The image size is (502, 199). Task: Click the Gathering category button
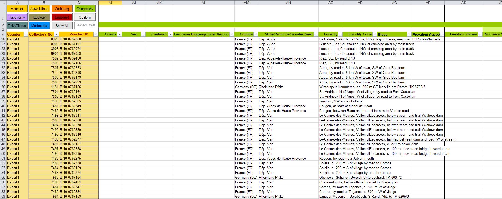tap(62, 9)
